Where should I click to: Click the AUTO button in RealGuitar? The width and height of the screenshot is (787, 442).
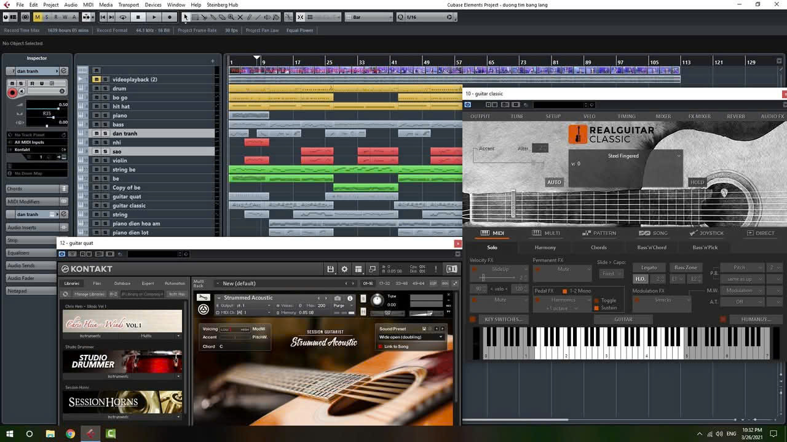(554, 182)
